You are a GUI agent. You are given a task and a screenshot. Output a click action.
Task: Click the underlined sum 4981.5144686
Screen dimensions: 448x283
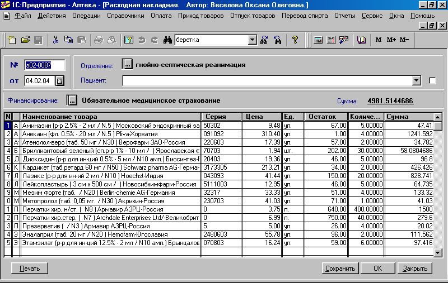[390, 101]
